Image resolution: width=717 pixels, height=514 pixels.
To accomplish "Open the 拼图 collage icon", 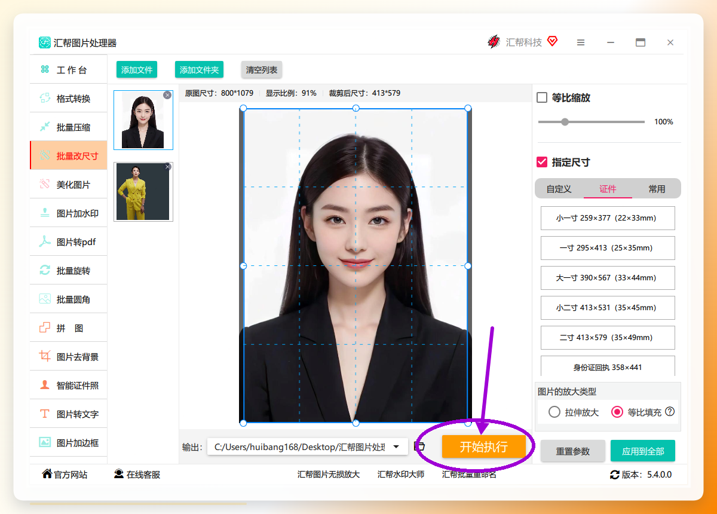I will point(45,328).
